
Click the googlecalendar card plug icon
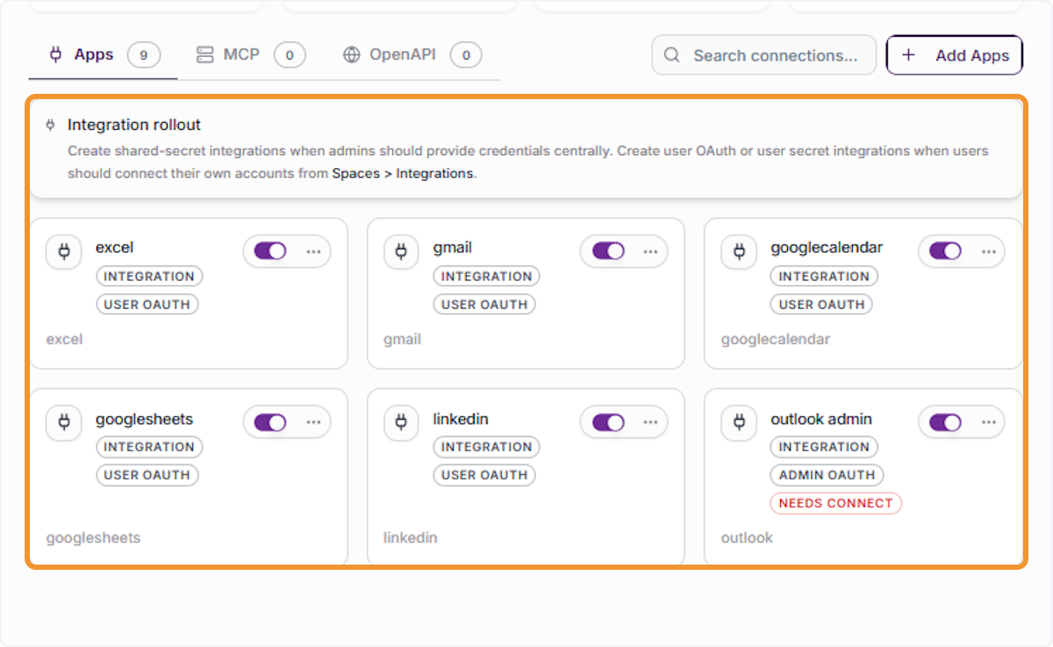[x=739, y=252]
